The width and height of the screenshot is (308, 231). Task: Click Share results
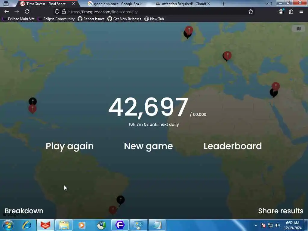[x=281, y=211]
